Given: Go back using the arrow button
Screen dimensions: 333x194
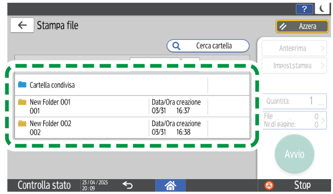Looking at the screenshot, I should [22, 25].
